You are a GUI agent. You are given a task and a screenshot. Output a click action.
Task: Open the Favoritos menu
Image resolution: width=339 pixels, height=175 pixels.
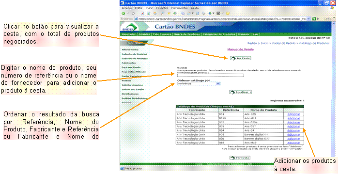[162, 8]
